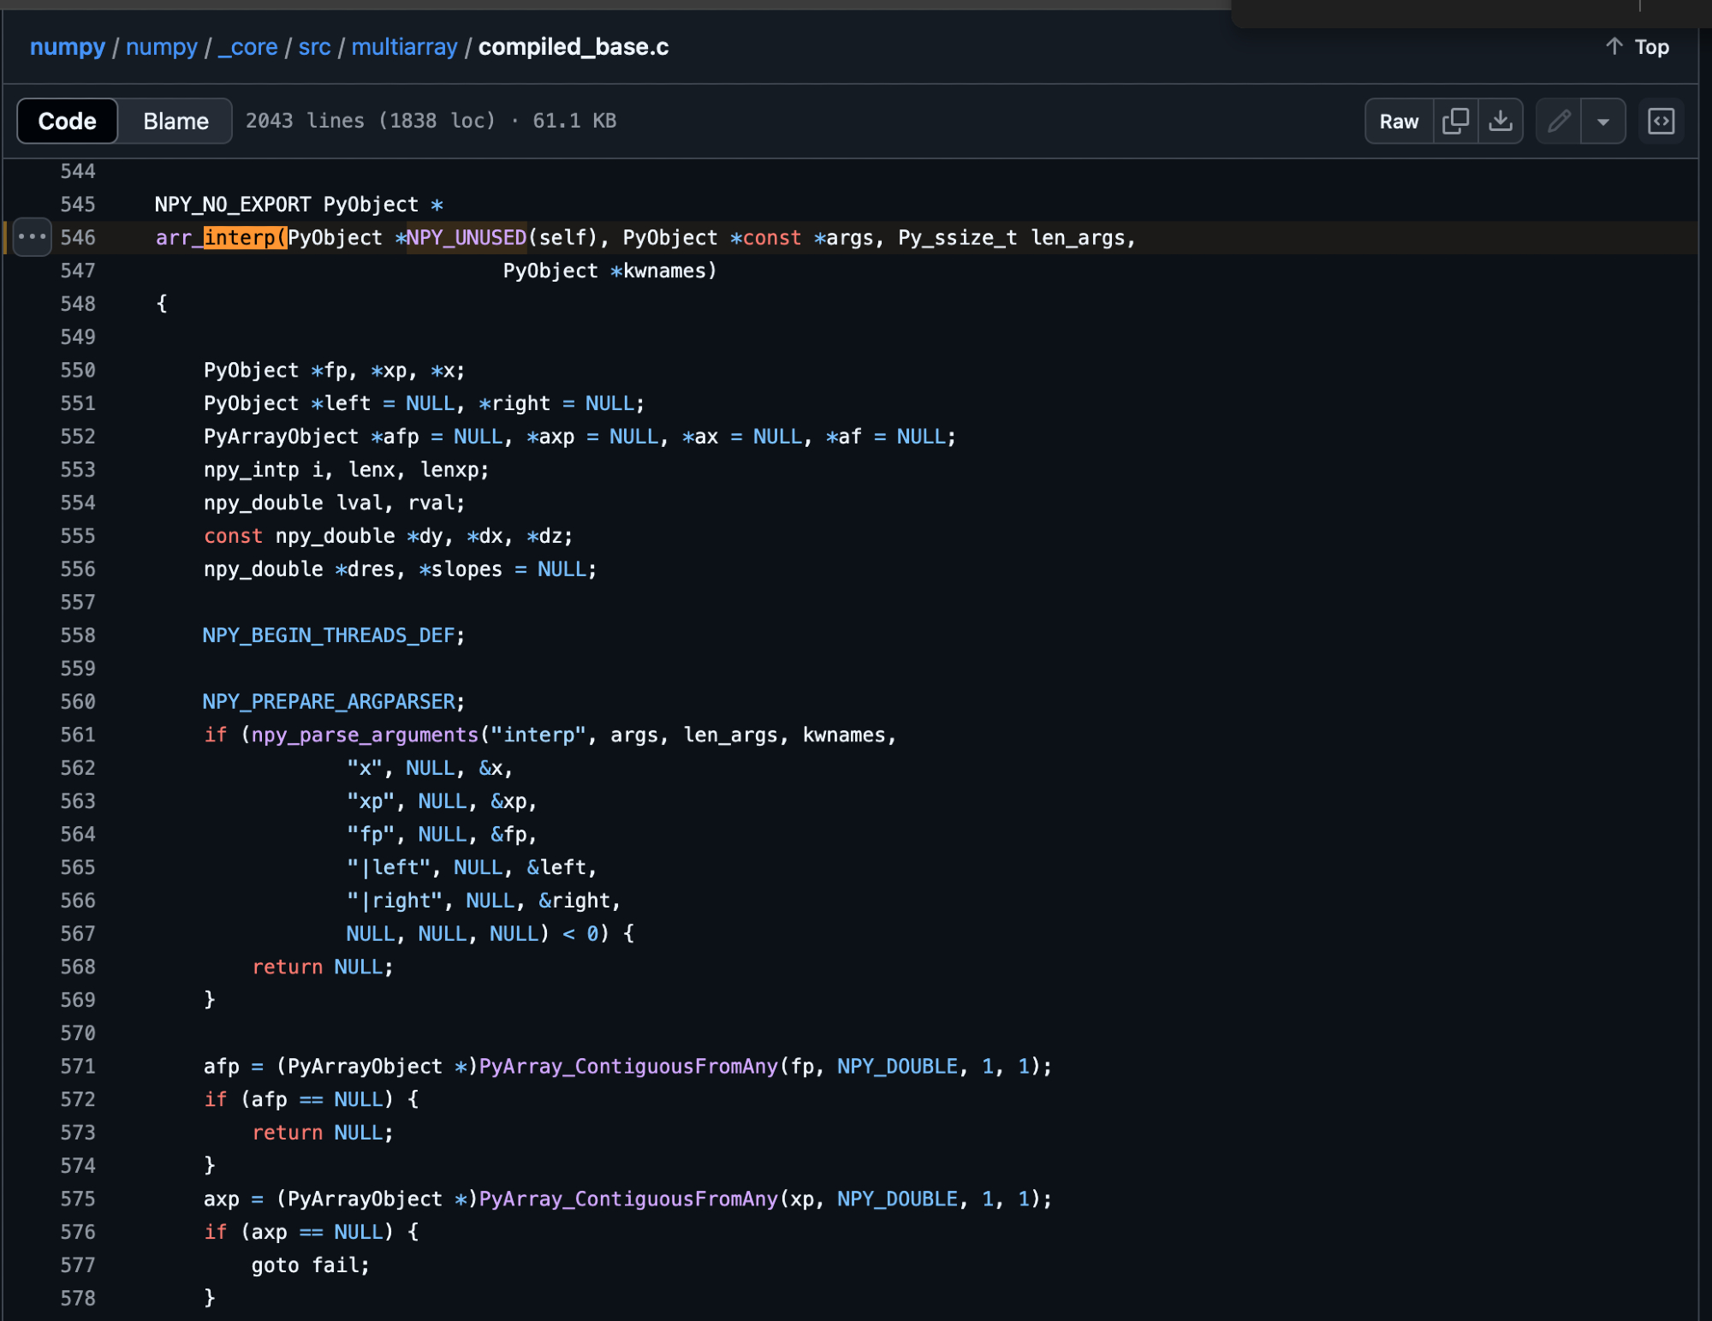Switch to Code view tab
Viewport: 1712px width, 1321px height.
[67, 121]
